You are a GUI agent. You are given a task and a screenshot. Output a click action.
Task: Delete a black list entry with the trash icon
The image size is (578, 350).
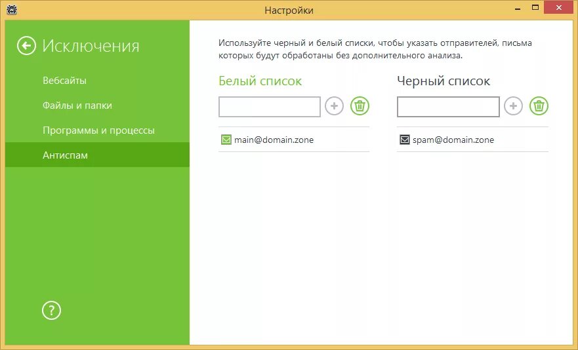click(539, 106)
